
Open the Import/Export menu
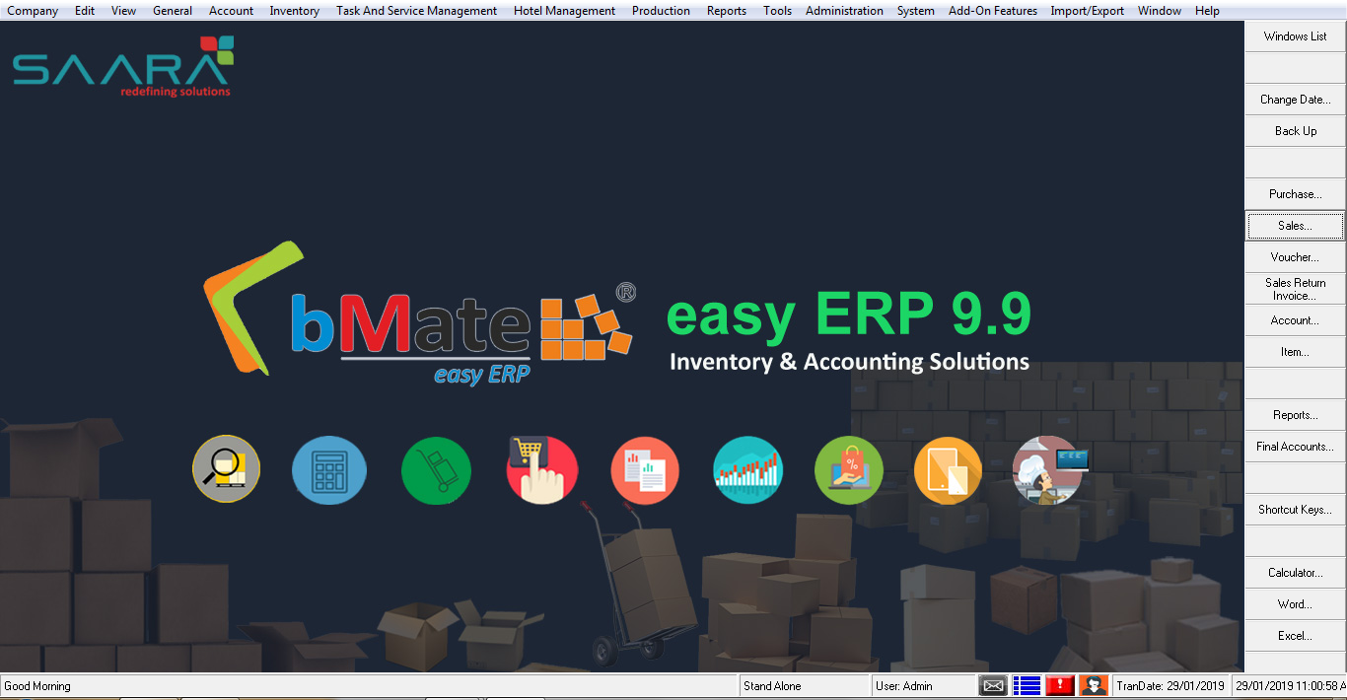(x=1087, y=11)
